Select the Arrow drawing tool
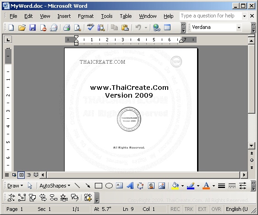The height and width of the screenshot is (215, 258). coord(88,186)
